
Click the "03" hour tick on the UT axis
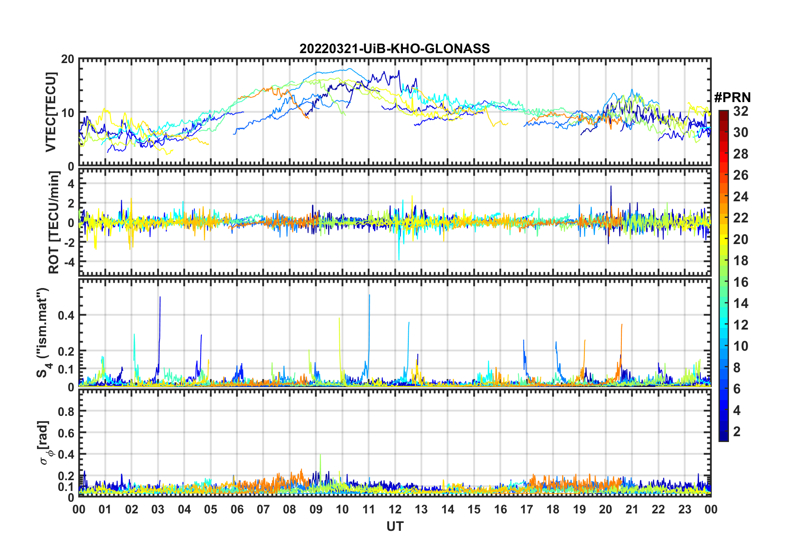[158, 509]
